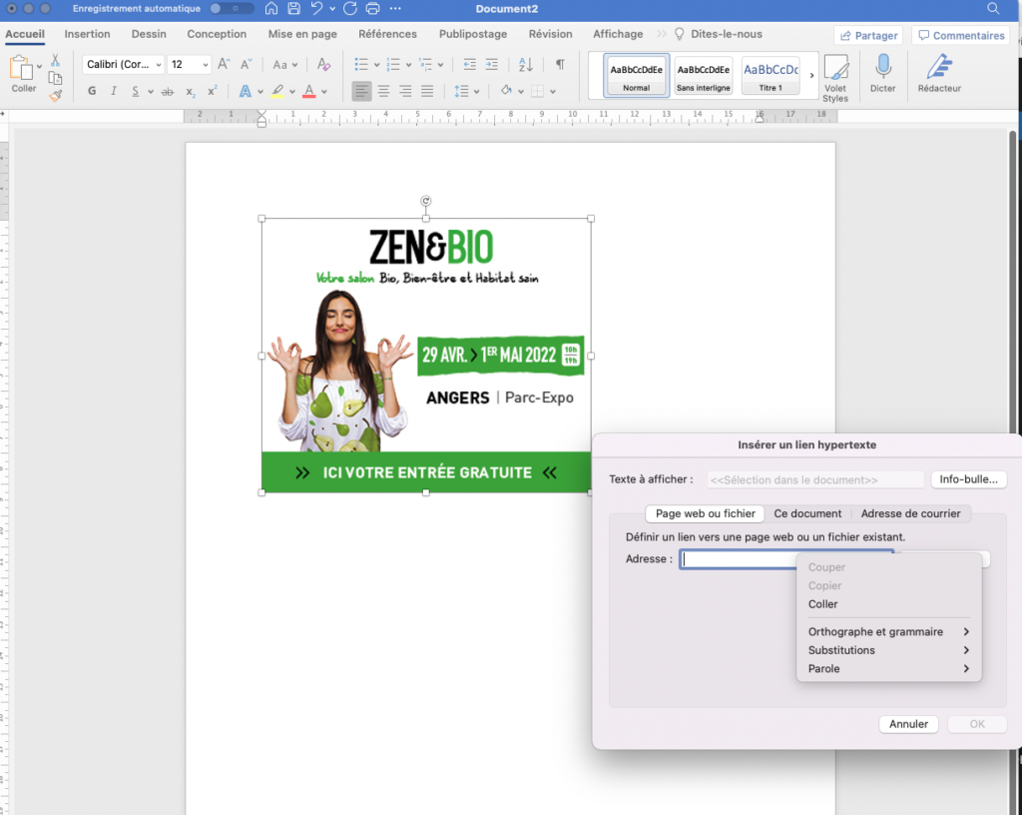The width and height of the screenshot is (1022, 815).
Task: Select justified text alignment
Action: (427, 91)
